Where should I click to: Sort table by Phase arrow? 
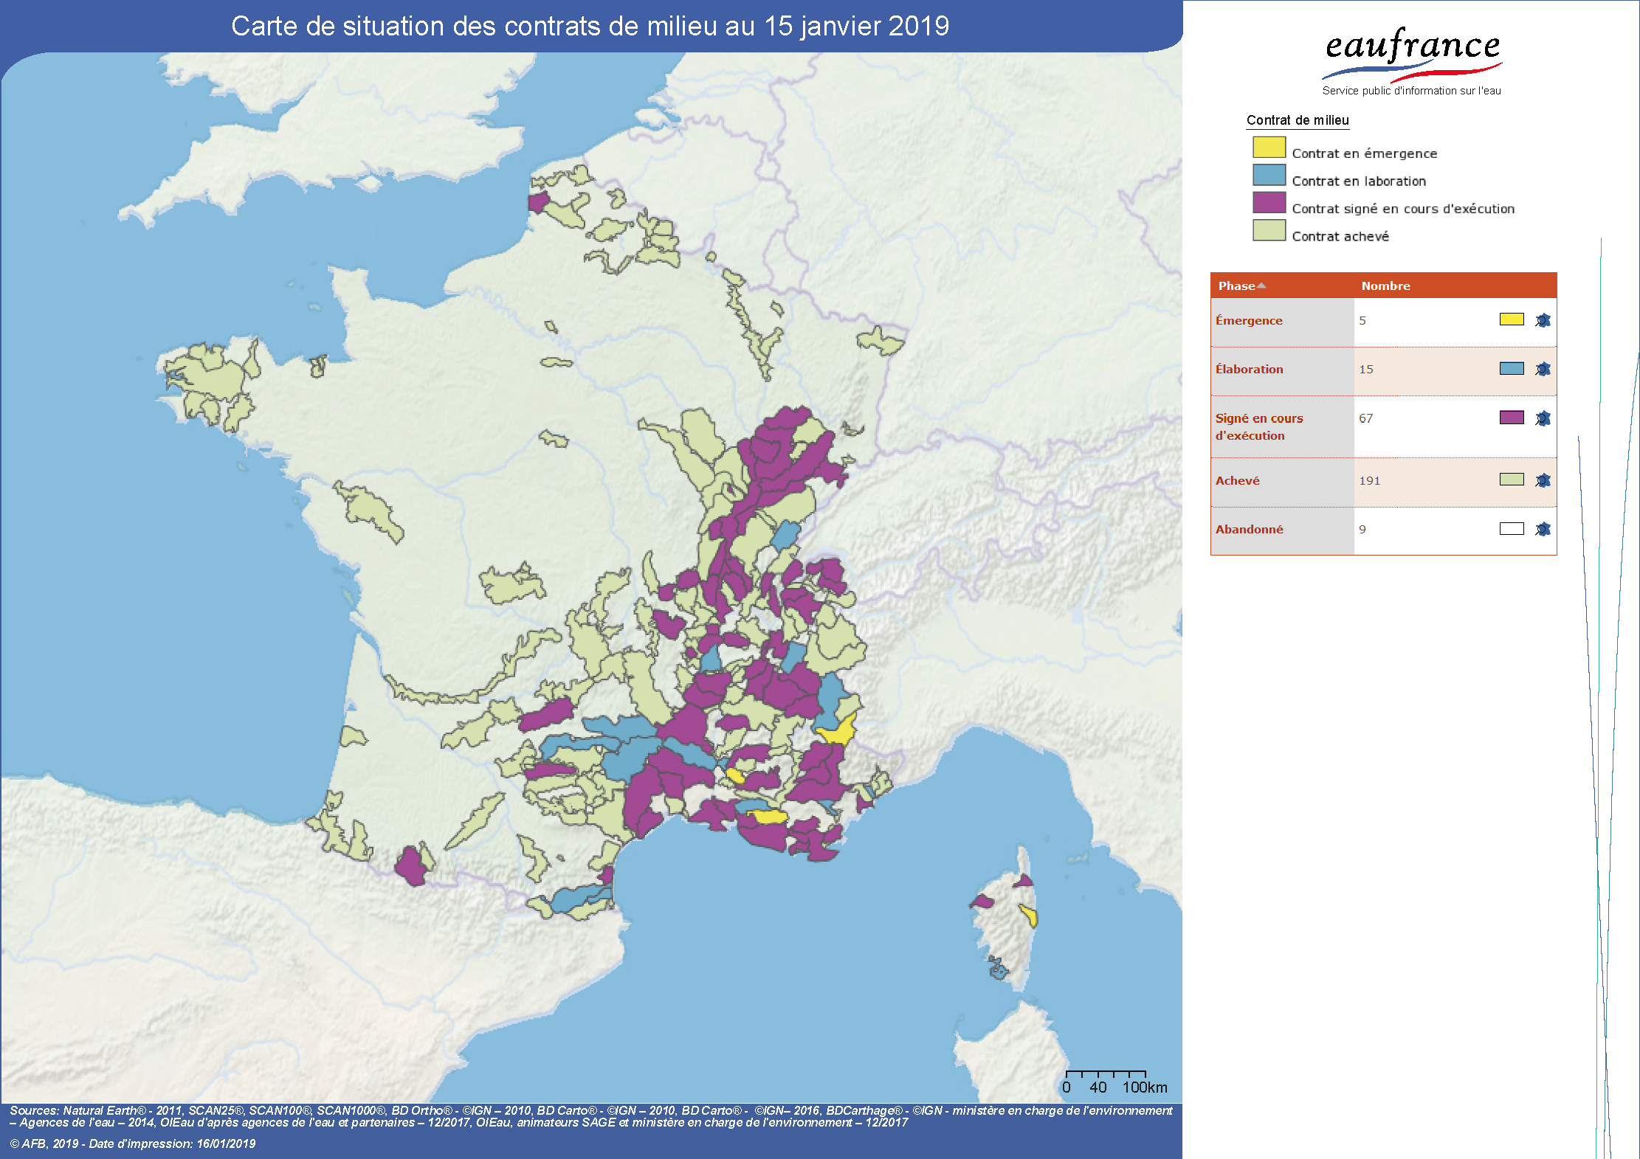(x=1261, y=286)
